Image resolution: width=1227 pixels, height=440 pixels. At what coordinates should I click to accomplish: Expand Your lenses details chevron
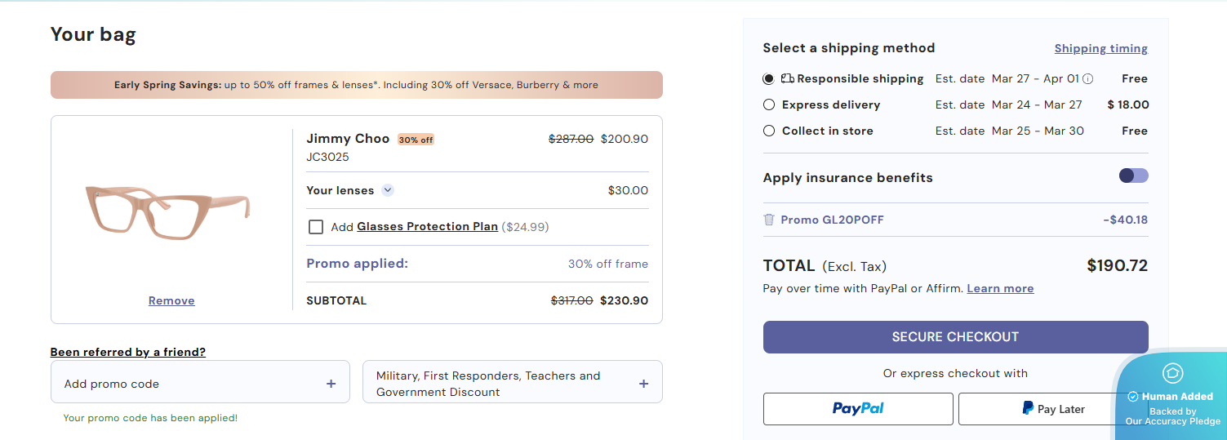(388, 190)
